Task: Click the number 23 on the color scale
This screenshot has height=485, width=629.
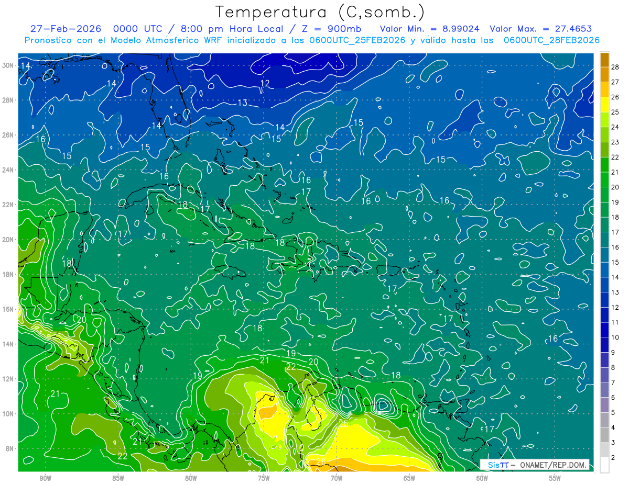Action: [615, 142]
